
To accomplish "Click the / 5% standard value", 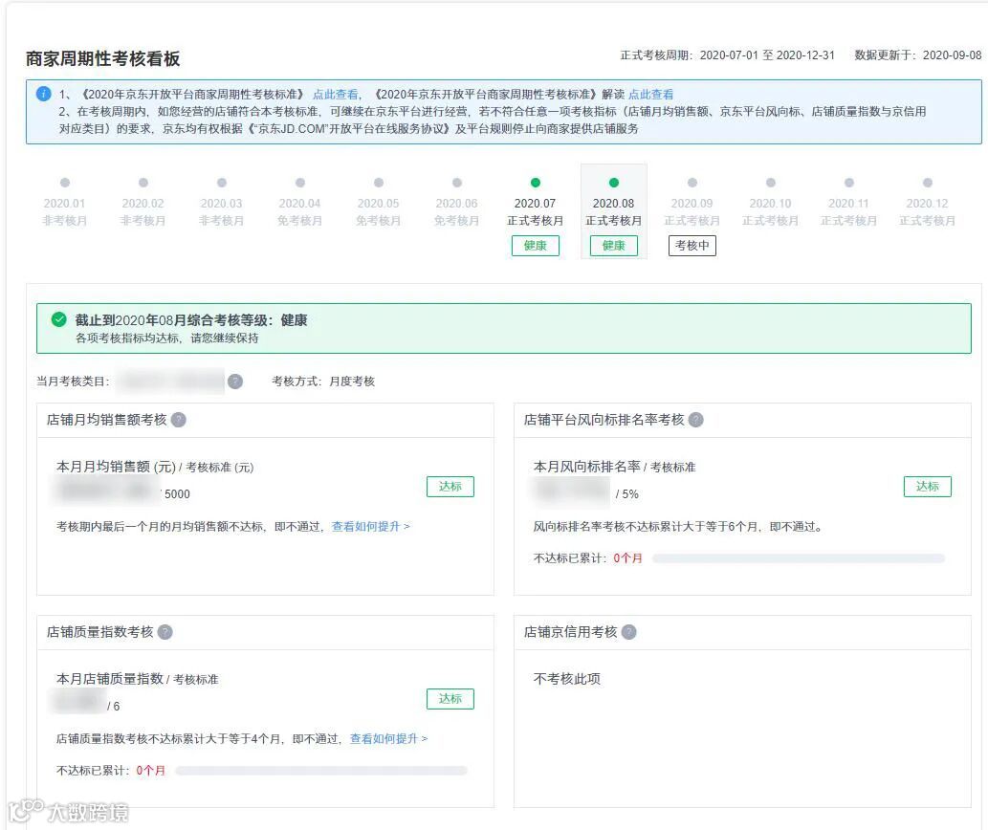I will pos(627,494).
